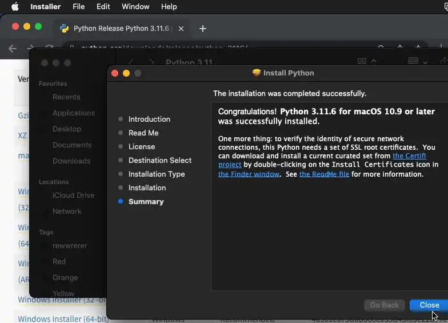The height and width of the screenshot is (323, 448).
Task: Select the Red tag in Finder sidebar
Action: pyautogui.click(x=59, y=262)
